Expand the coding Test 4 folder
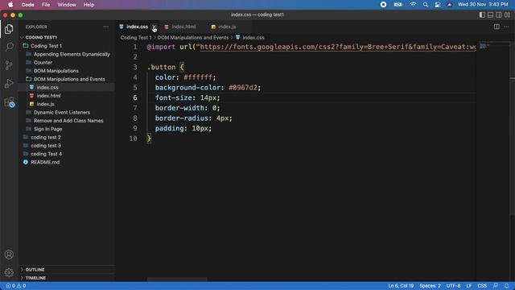 (x=67, y=154)
